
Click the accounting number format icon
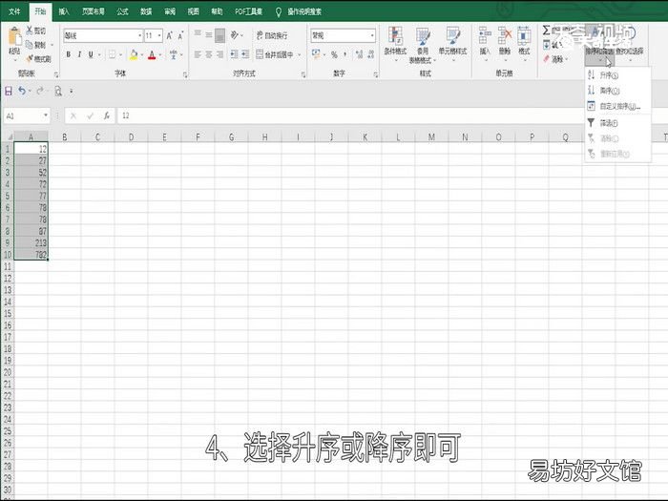coord(316,54)
